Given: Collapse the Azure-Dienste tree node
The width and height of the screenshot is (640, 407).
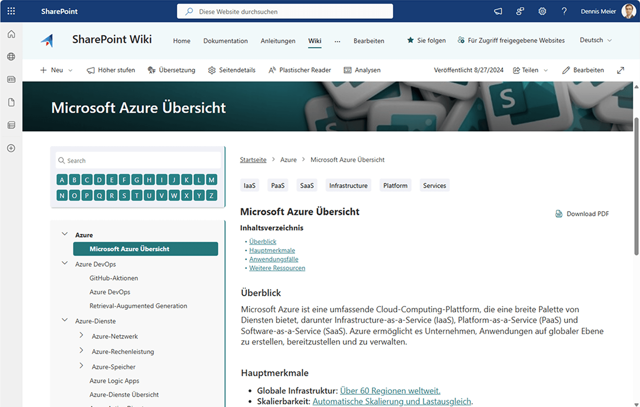Looking at the screenshot, I should point(65,320).
